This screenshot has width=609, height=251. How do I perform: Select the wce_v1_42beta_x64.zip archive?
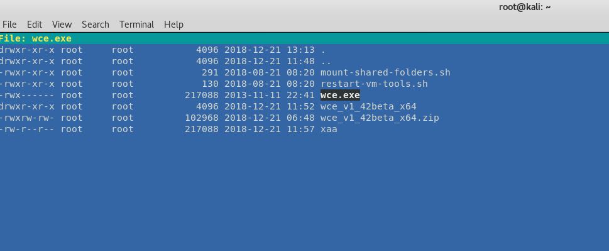380,118
